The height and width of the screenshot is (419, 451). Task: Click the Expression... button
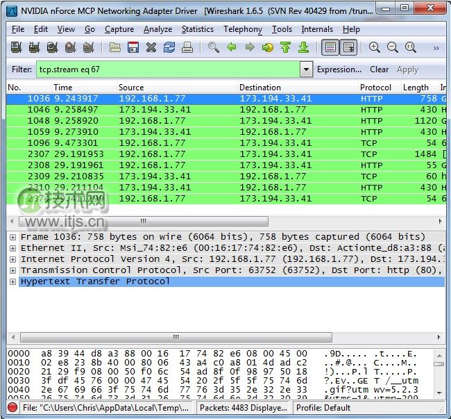pos(339,69)
